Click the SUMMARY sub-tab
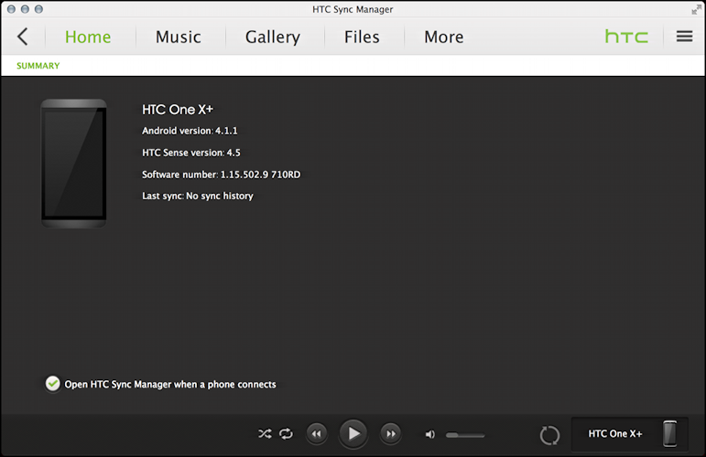This screenshot has height=457, width=706. (38, 66)
